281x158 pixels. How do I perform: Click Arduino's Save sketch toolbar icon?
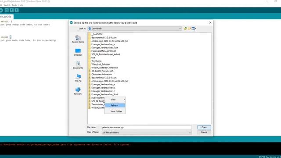click(17, 10)
